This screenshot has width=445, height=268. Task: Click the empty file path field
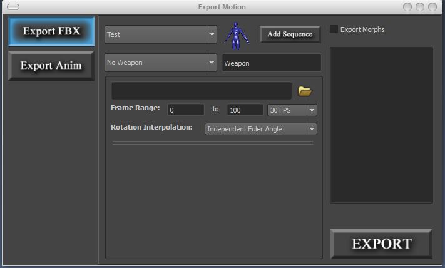202,91
